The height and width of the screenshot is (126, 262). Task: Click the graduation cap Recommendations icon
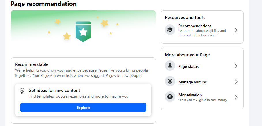[x=170, y=30]
